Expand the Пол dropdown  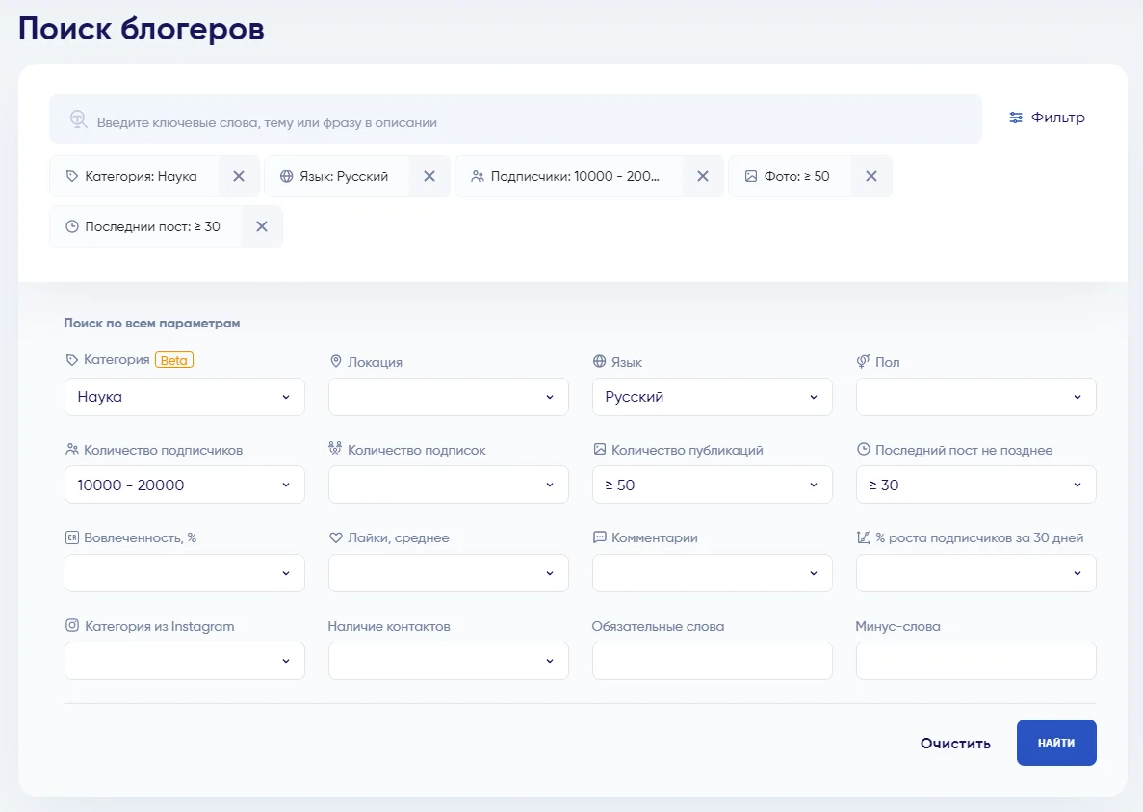(x=975, y=397)
